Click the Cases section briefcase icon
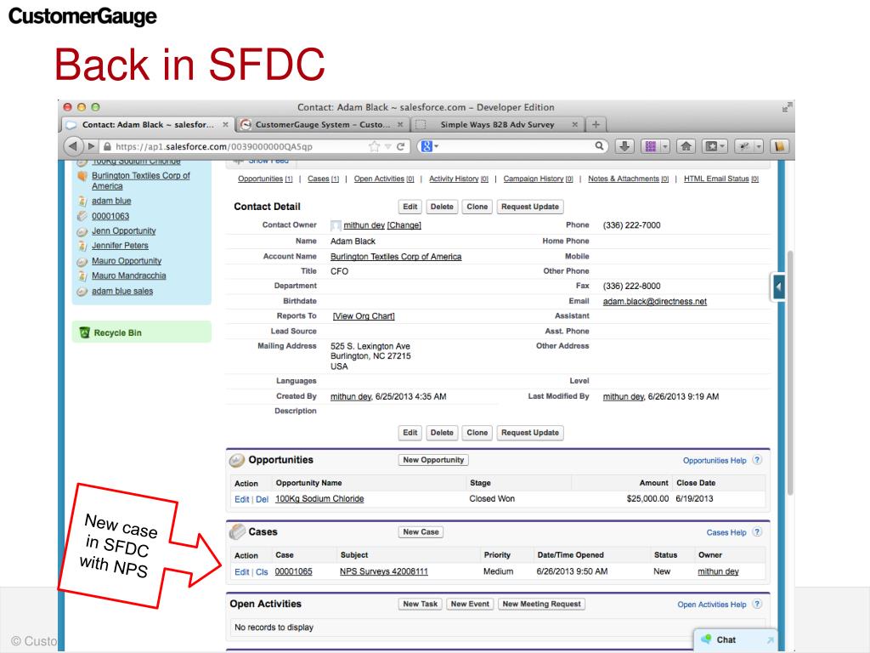The height and width of the screenshot is (653, 870). (x=237, y=532)
